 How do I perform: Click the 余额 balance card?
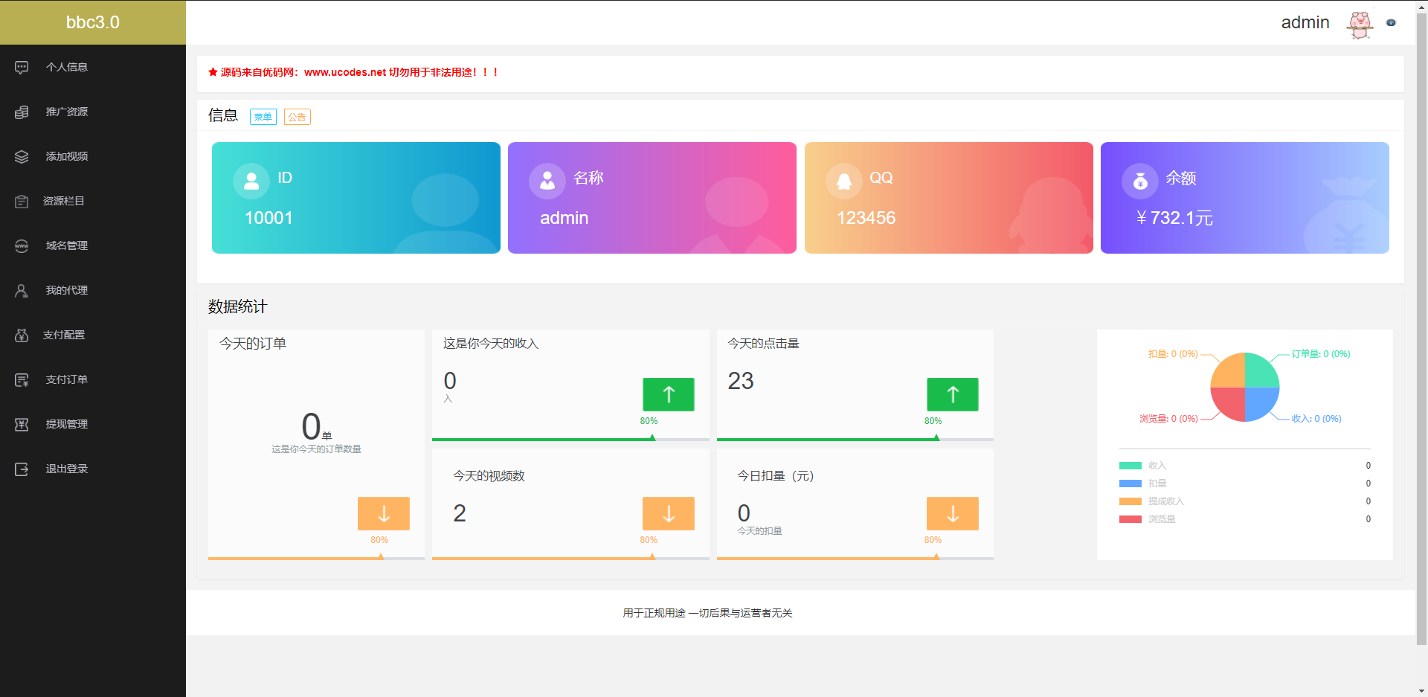[1244, 198]
